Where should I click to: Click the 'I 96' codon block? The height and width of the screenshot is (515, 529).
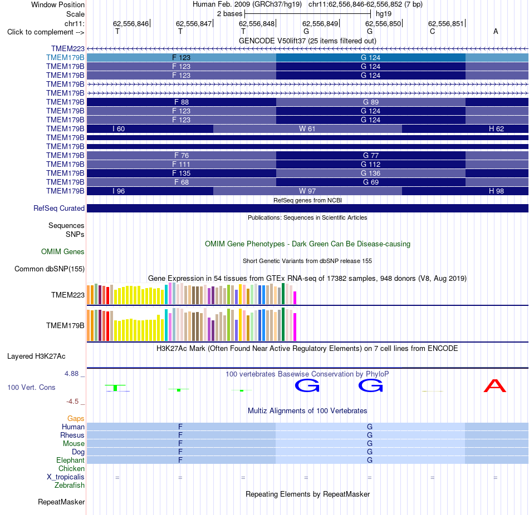coord(150,191)
